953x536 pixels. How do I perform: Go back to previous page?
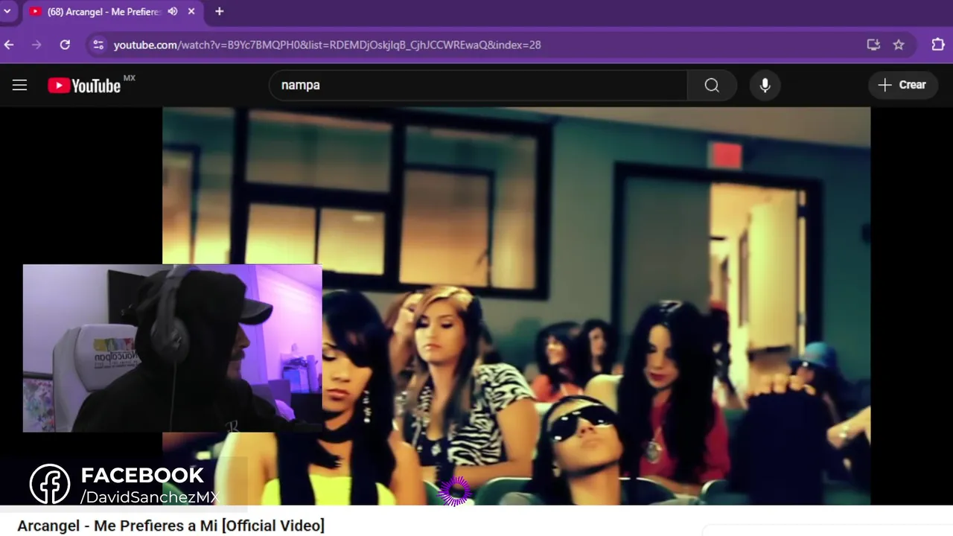pyautogui.click(x=9, y=45)
